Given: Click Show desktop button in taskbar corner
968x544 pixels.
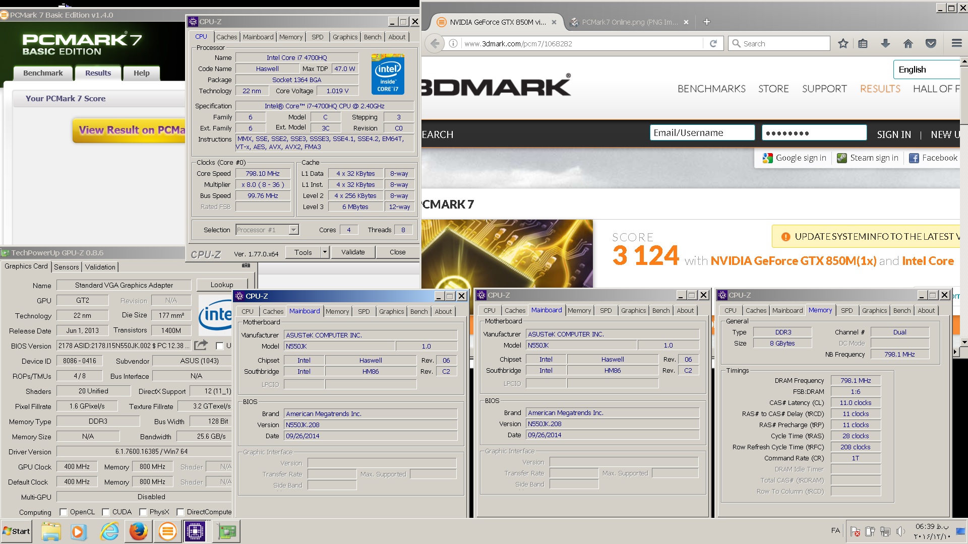Looking at the screenshot, I should click(961, 531).
